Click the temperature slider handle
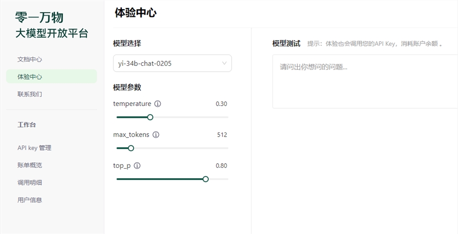Screen dimensions: 458x234 click(x=150, y=117)
